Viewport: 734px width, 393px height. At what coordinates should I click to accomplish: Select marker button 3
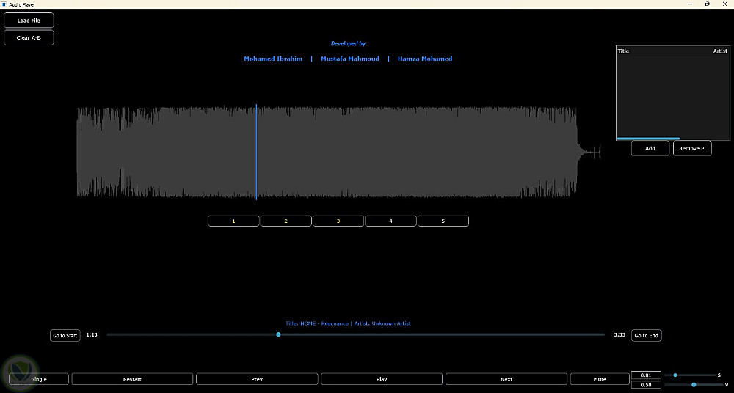338,221
